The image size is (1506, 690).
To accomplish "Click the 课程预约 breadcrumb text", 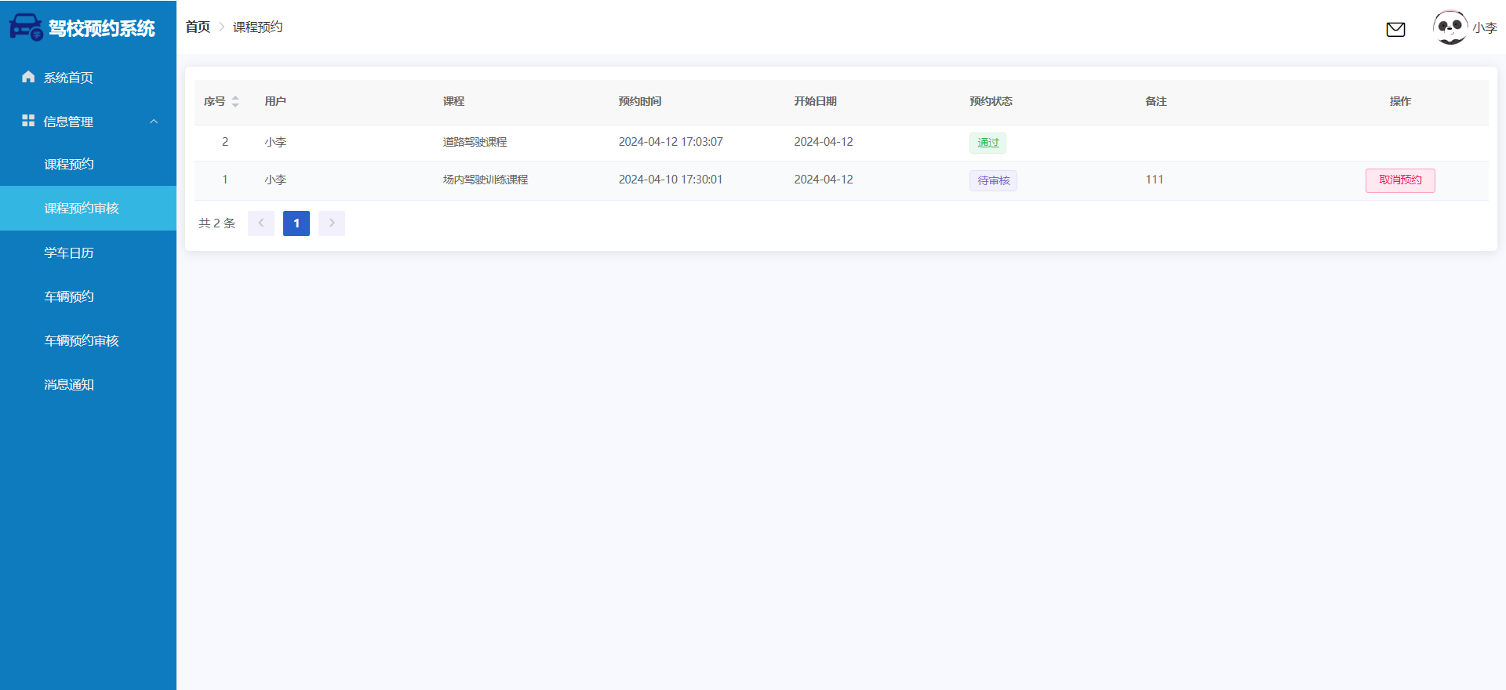I will click(x=257, y=27).
